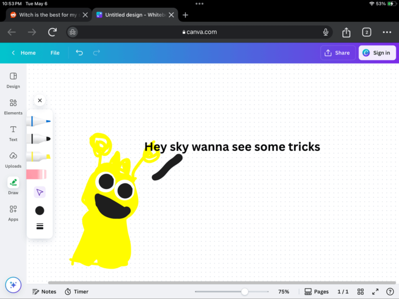Select the black stroke drawing

pyautogui.click(x=167, y=168)
